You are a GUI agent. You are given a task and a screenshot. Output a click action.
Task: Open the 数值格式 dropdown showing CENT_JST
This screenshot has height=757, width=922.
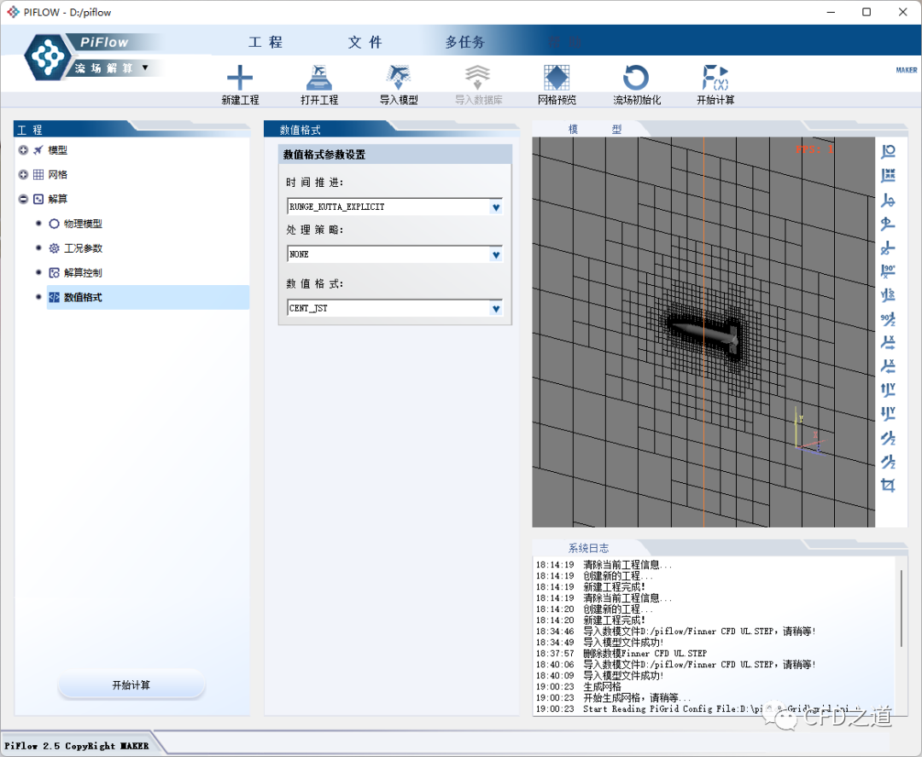pyautogui.click(x=495, y=308)
